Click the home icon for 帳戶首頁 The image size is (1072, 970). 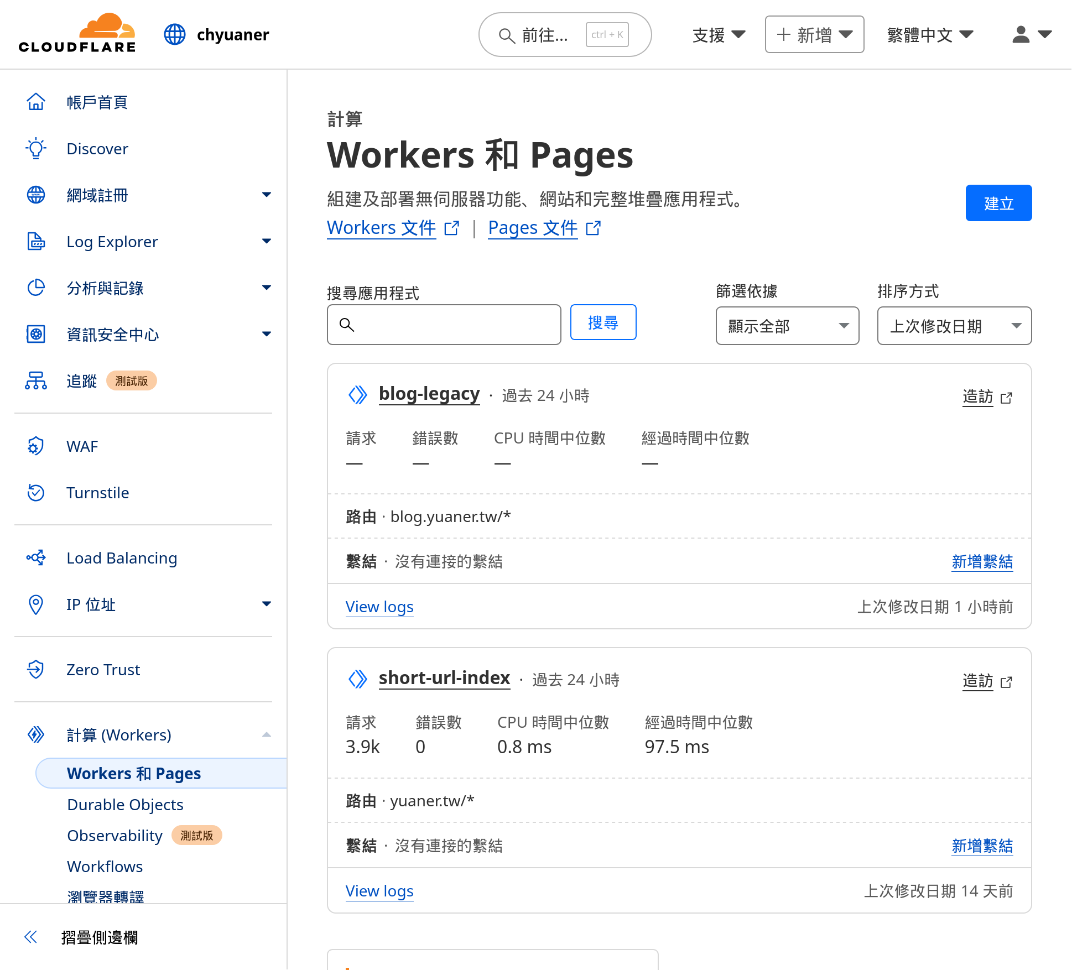coord(36,102)
